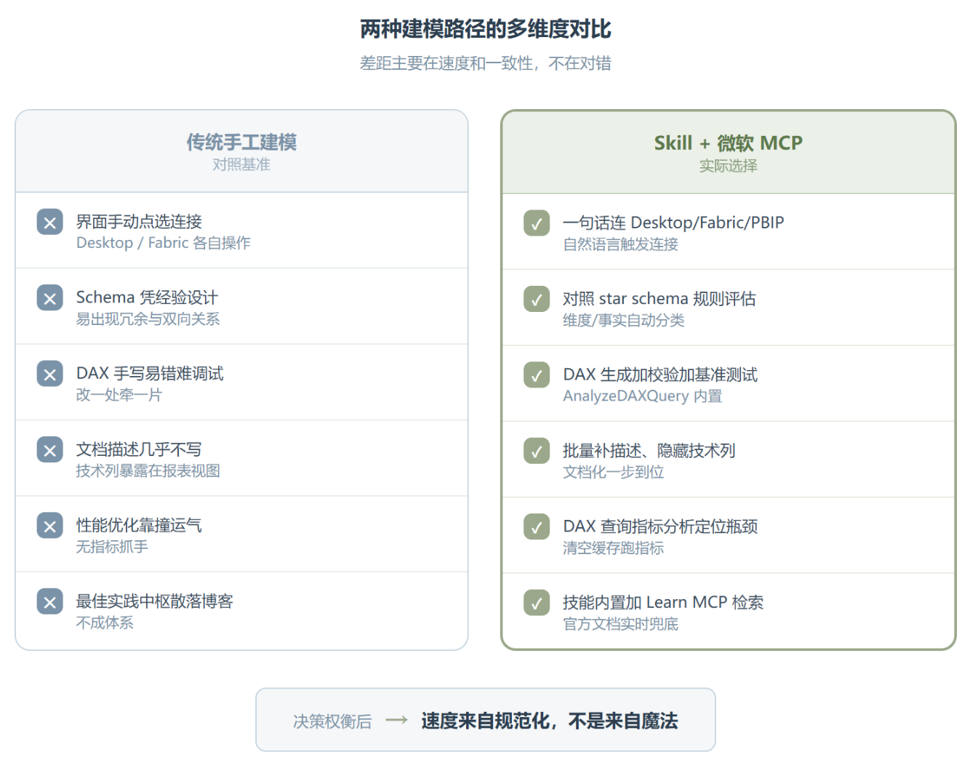Click the text 易出现冗余与双向关系
The image size is (970, 765).
[x=148, y=319]
